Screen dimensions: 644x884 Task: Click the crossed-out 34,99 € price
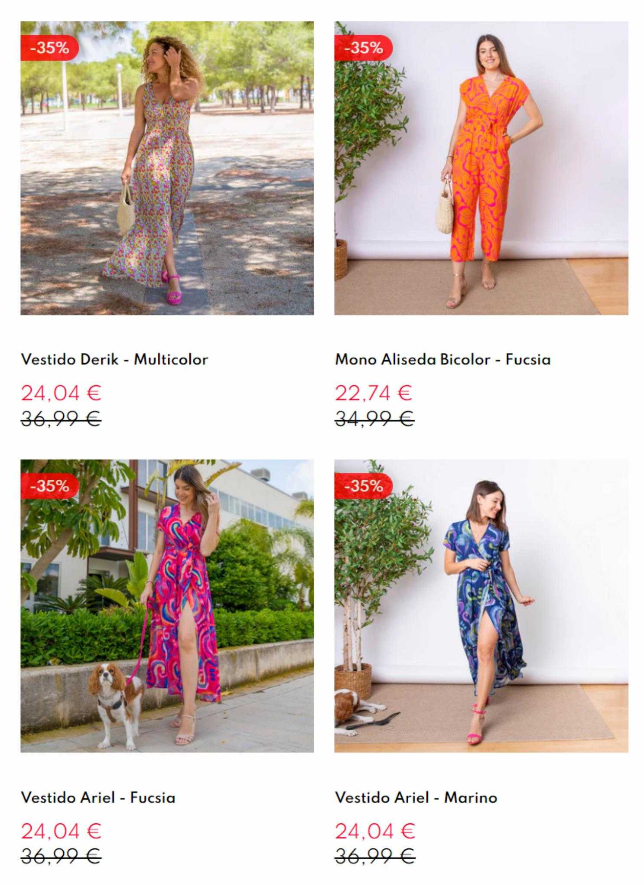click(375, 419)
